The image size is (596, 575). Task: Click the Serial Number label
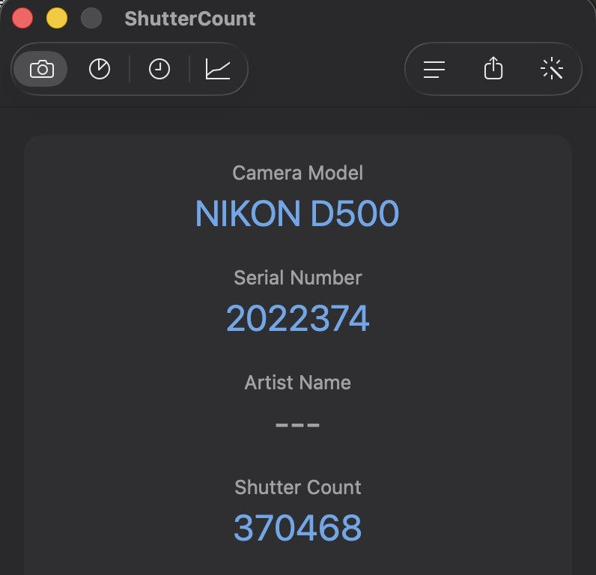pos(297,278)
